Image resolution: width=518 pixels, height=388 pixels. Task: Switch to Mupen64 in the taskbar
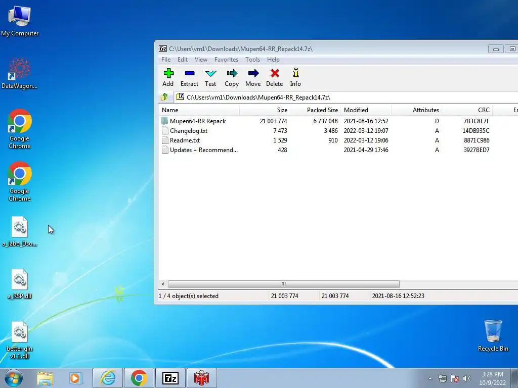tap(201, 378)
